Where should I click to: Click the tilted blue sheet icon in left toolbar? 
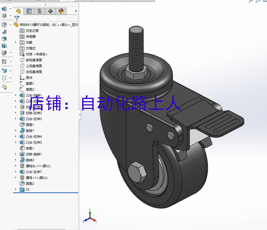point(5,32)
